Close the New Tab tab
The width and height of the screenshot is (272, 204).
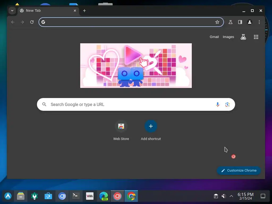coord(75,11)
